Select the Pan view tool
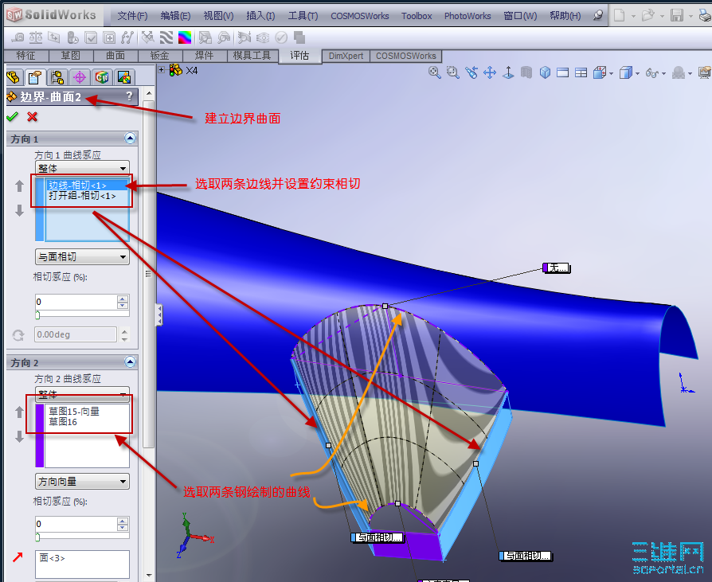712x582 pixels. pos(490,72)
